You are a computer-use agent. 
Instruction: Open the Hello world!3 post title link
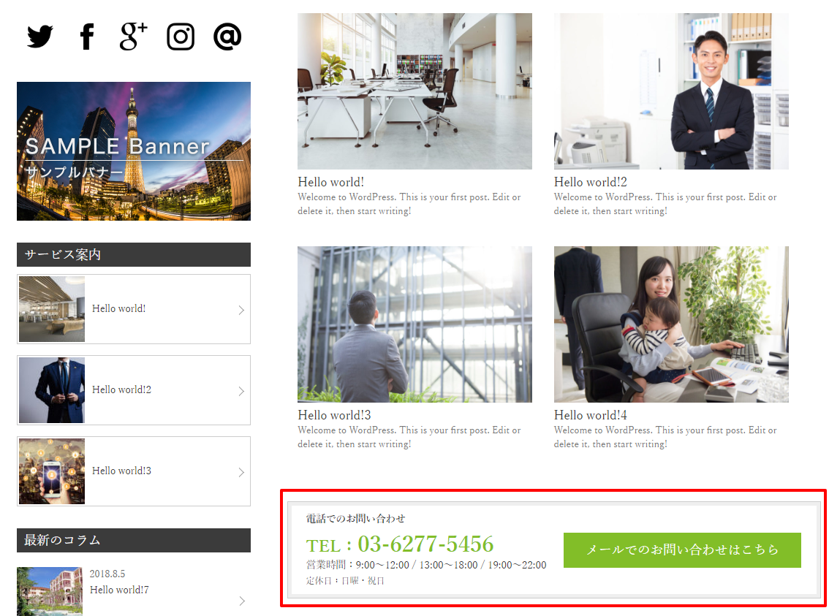(334, 415)
